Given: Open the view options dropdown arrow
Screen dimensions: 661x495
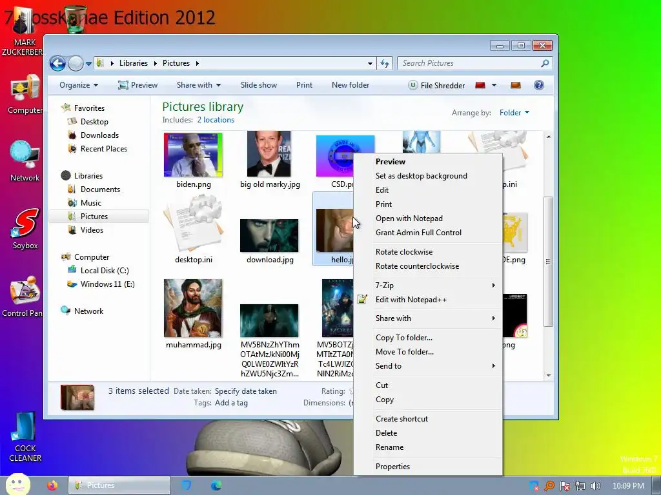Looking at the screenshot, I should pos(494,85).
